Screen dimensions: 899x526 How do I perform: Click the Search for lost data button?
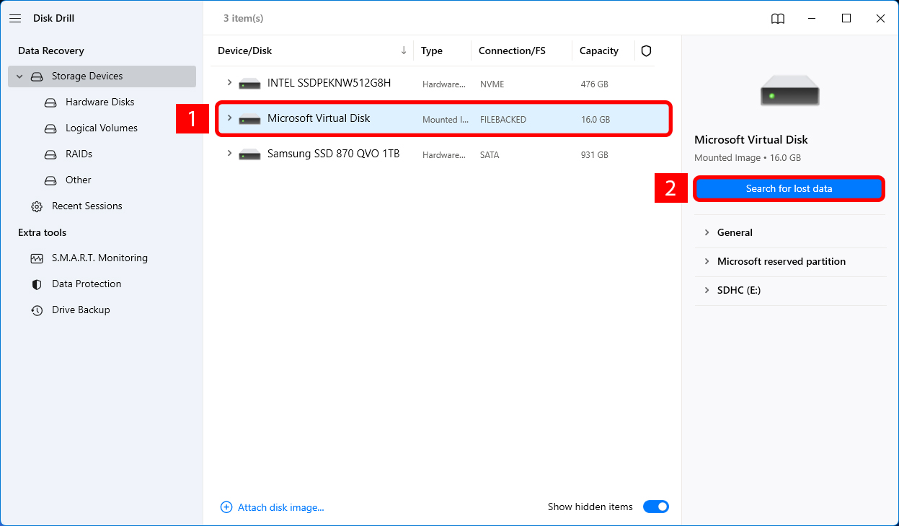point(789,188)
